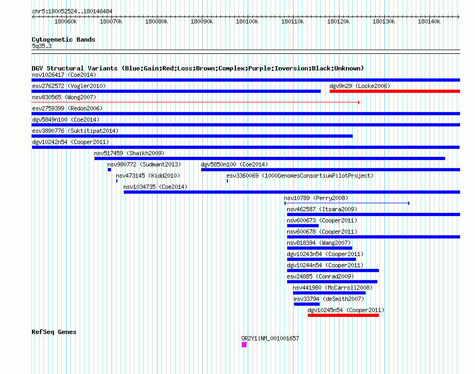The width and height of the screenshot is (475, 374).
Task: Click the nsv600673 (Cooper2011) short blue bar
Action: pos(303,226)
